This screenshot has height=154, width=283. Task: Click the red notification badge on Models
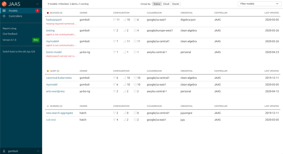coord(37,11)
